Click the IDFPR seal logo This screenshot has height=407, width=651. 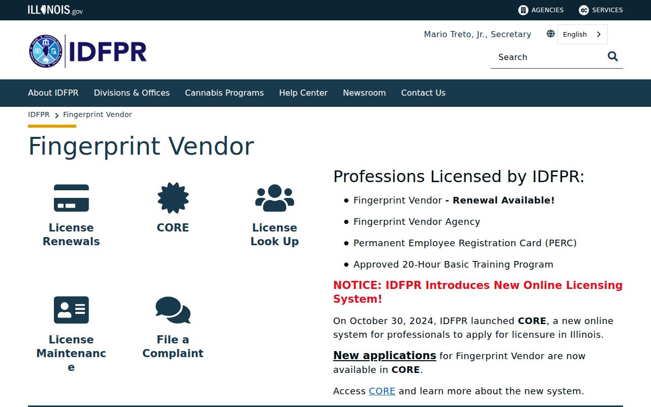46,51
